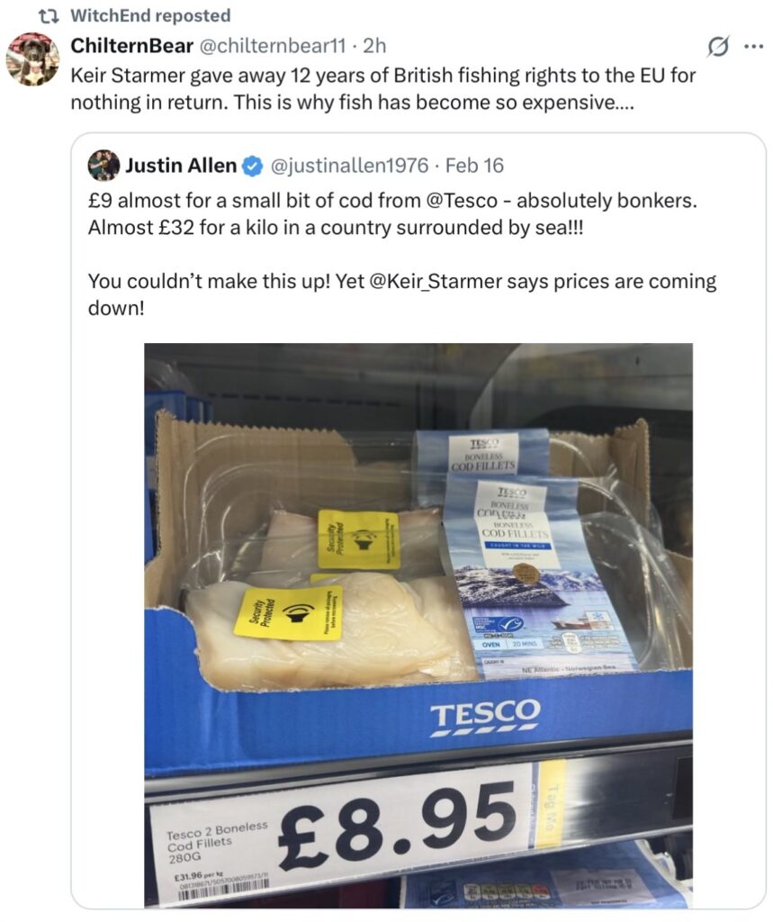The width and height of the screenshot is (773, 922).
Task: Open ChilternBear display name
Action: (131, 45)
